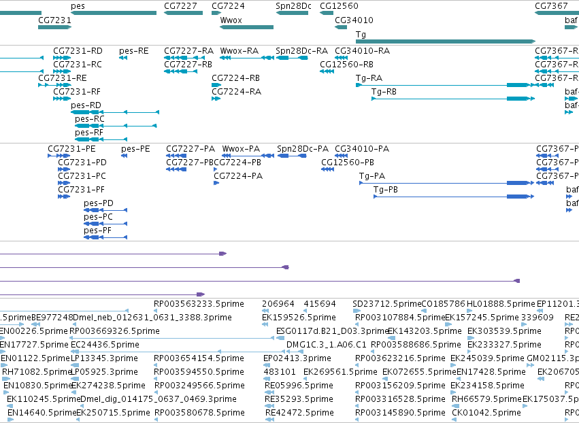Select protein pes-PF
Viewport: 579px width, 423px height.
point(97,231)
